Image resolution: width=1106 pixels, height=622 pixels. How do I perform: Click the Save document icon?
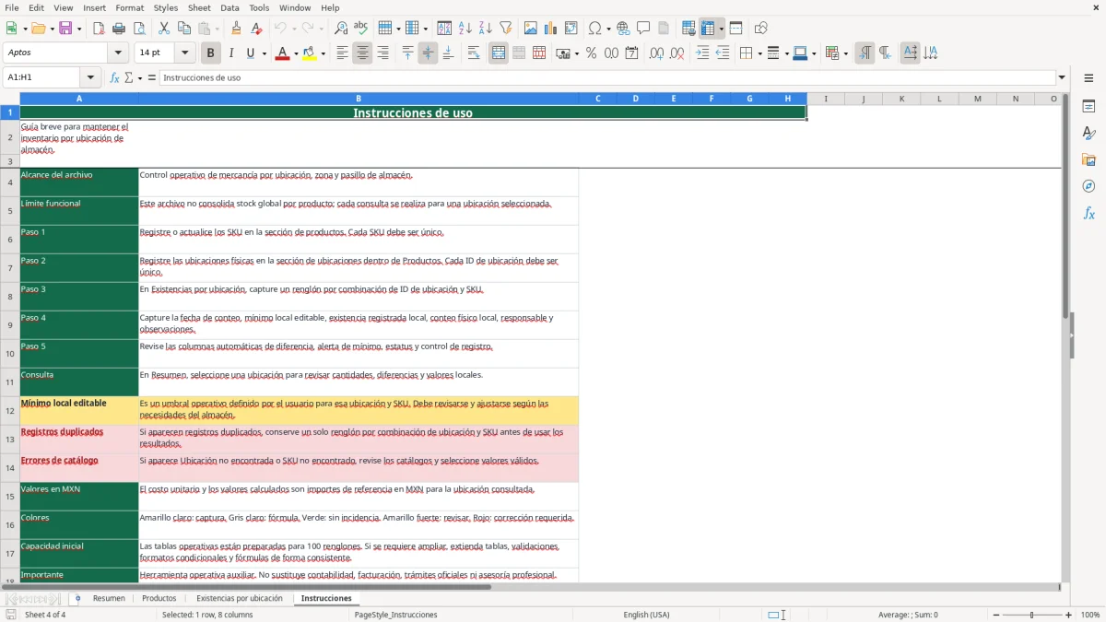[65, 29]
